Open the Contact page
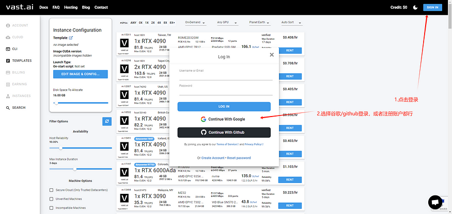This screenshot has width=452, height=214. click(101, 8)
